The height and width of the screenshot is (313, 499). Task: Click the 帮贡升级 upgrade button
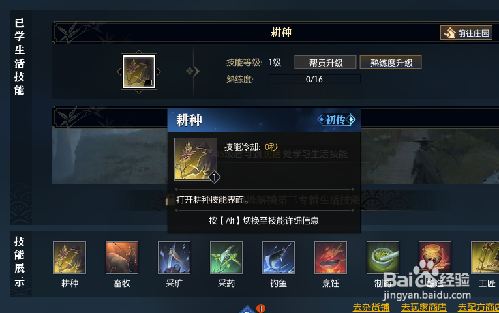(x=325, y=63)
